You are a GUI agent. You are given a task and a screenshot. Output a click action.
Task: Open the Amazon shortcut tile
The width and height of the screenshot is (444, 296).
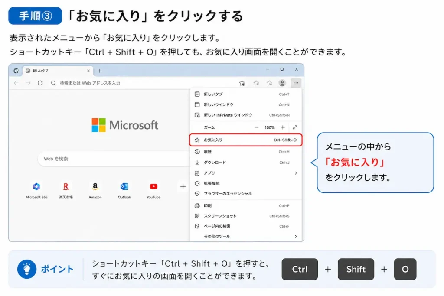[95, 190]
